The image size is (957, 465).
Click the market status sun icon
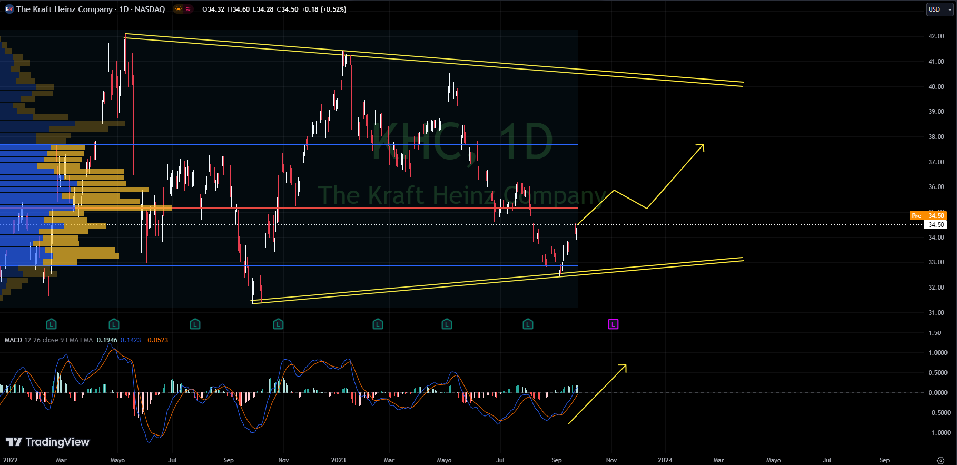click(x=179, y=9)
